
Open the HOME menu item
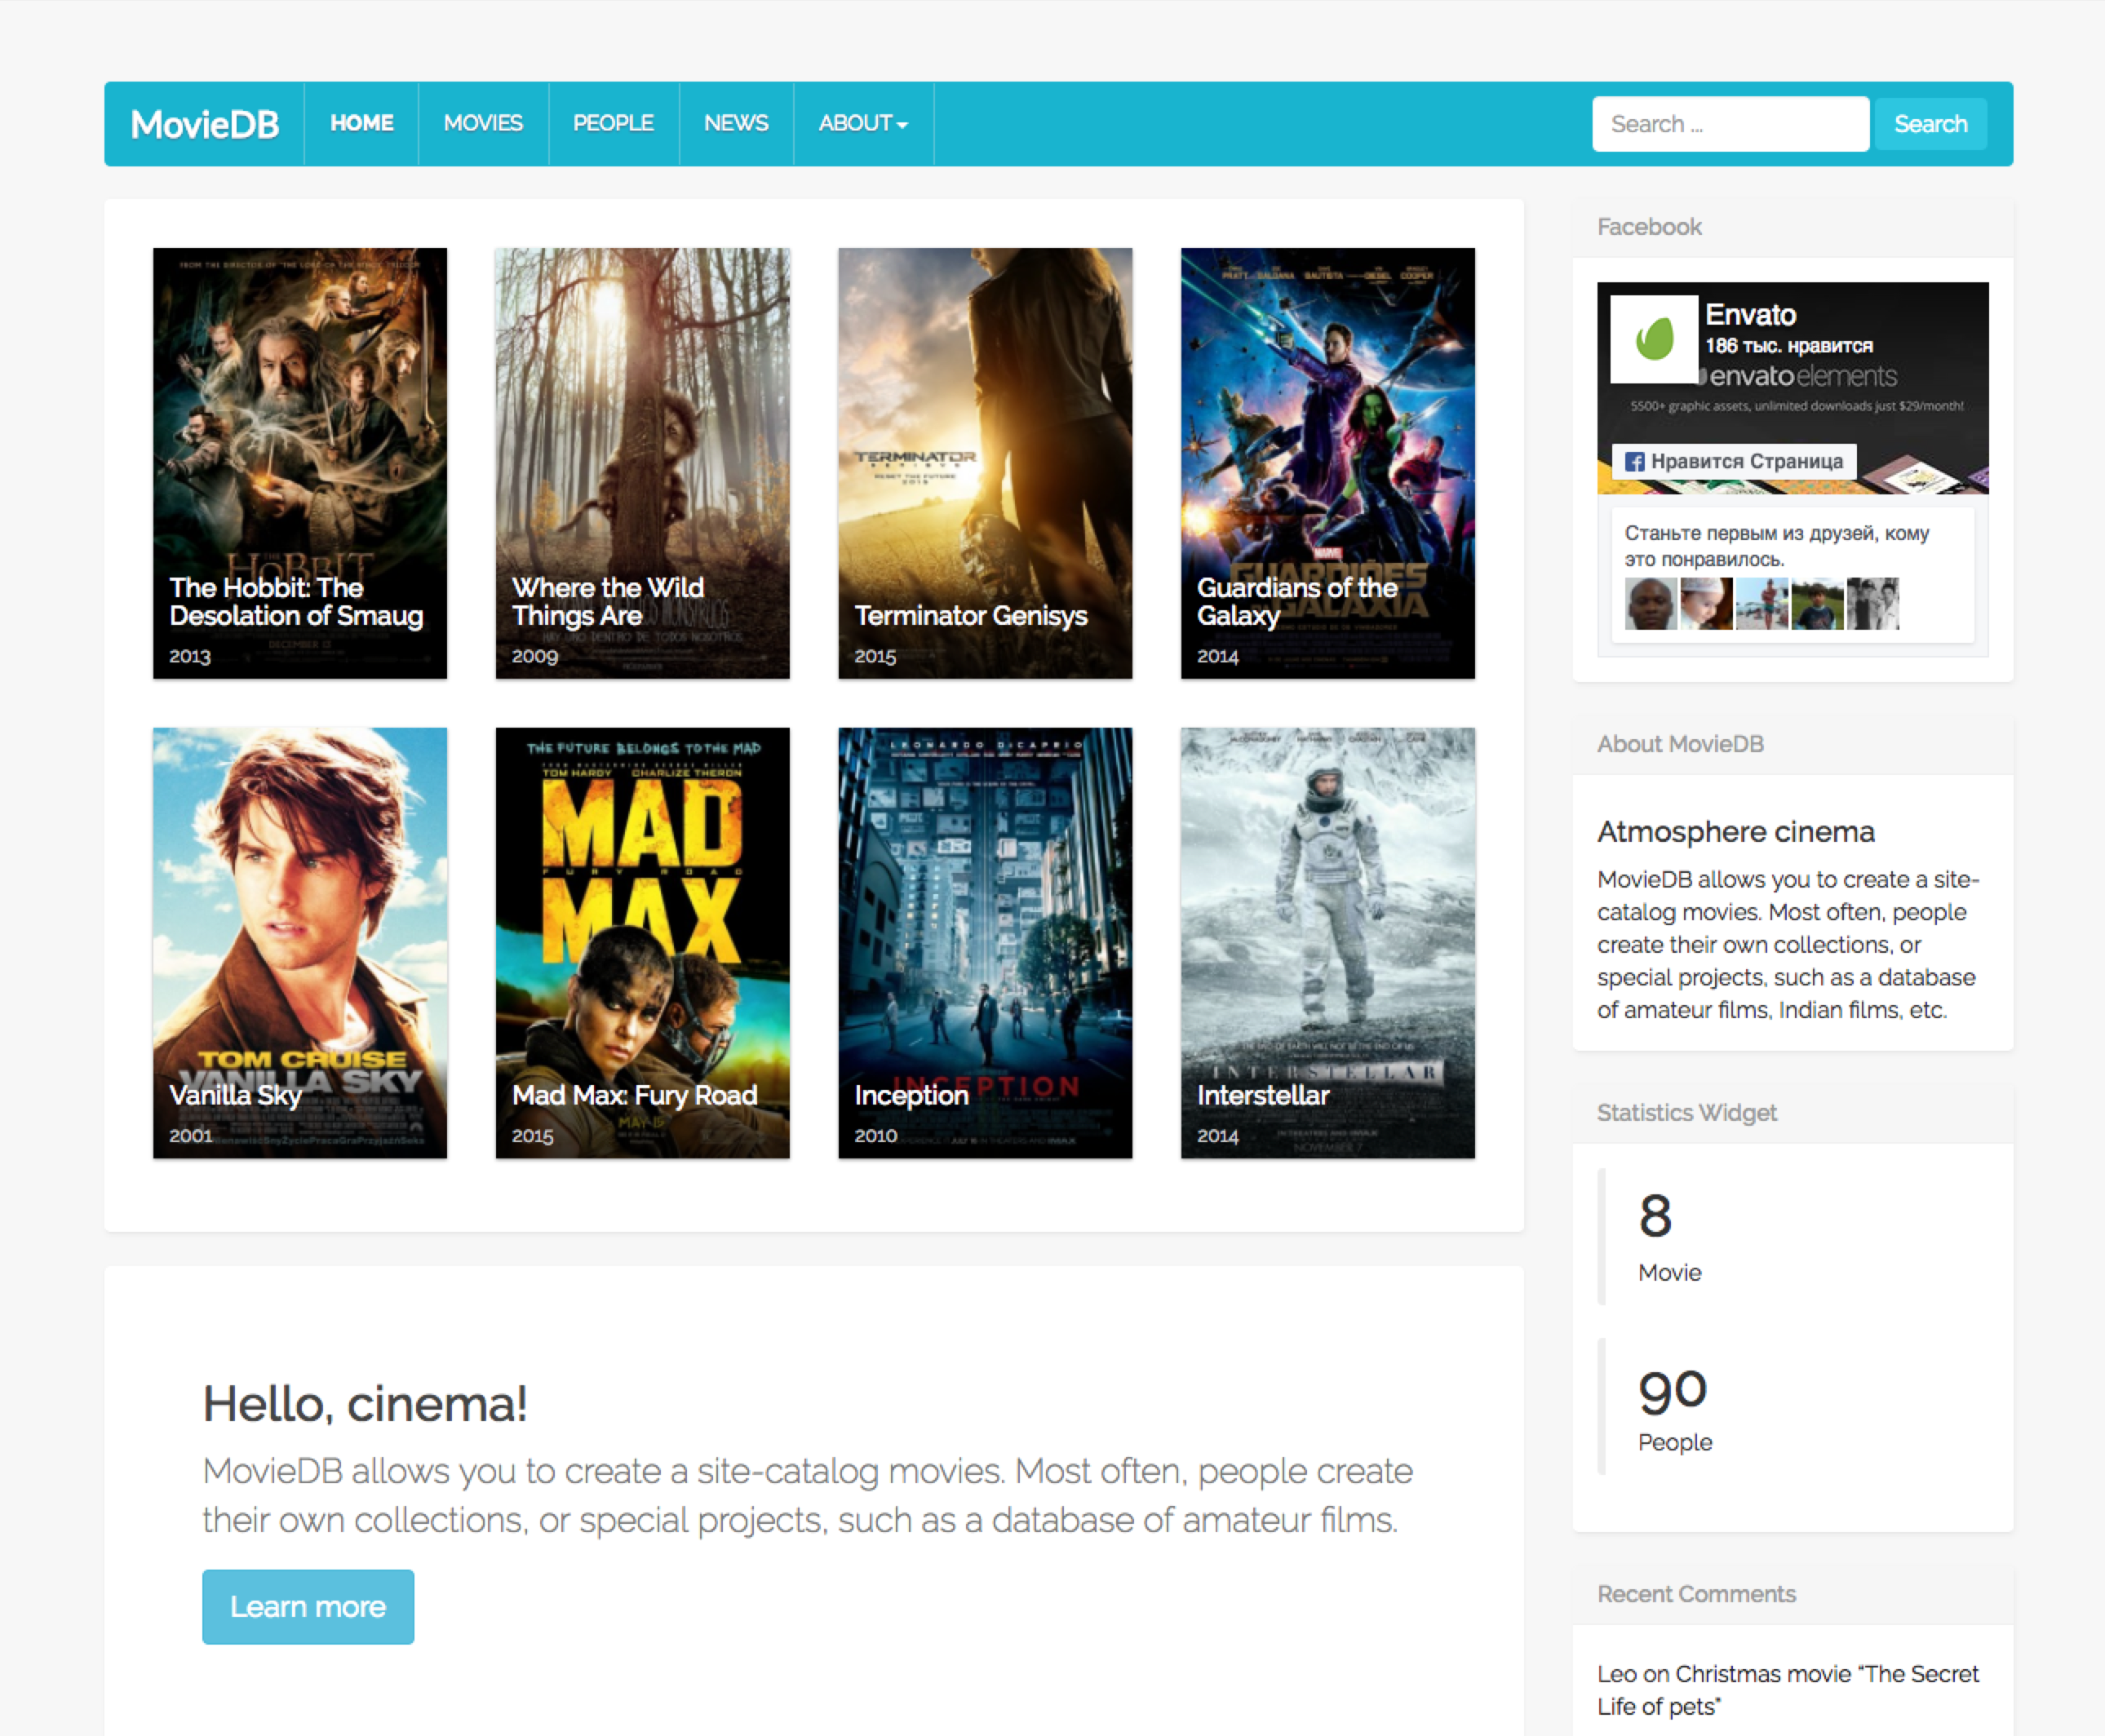[362, 123]
